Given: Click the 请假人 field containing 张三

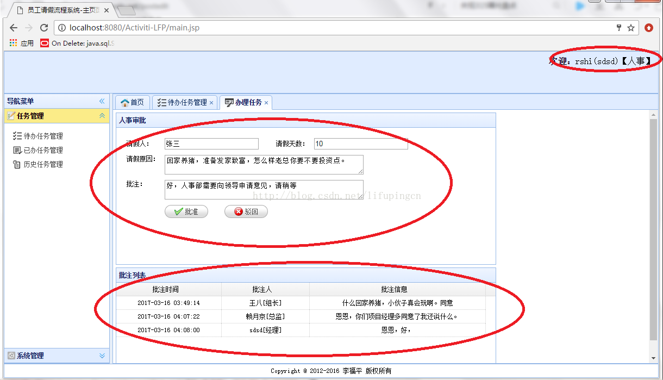Looking at the screenshot, I should [211, 144].
